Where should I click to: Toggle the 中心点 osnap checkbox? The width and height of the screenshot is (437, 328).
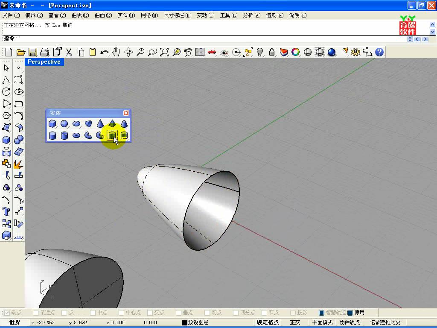(122, 313)
